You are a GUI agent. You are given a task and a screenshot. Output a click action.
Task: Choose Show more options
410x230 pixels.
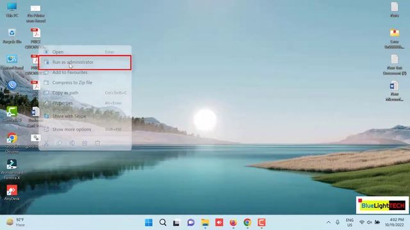[x=85, y=129]
